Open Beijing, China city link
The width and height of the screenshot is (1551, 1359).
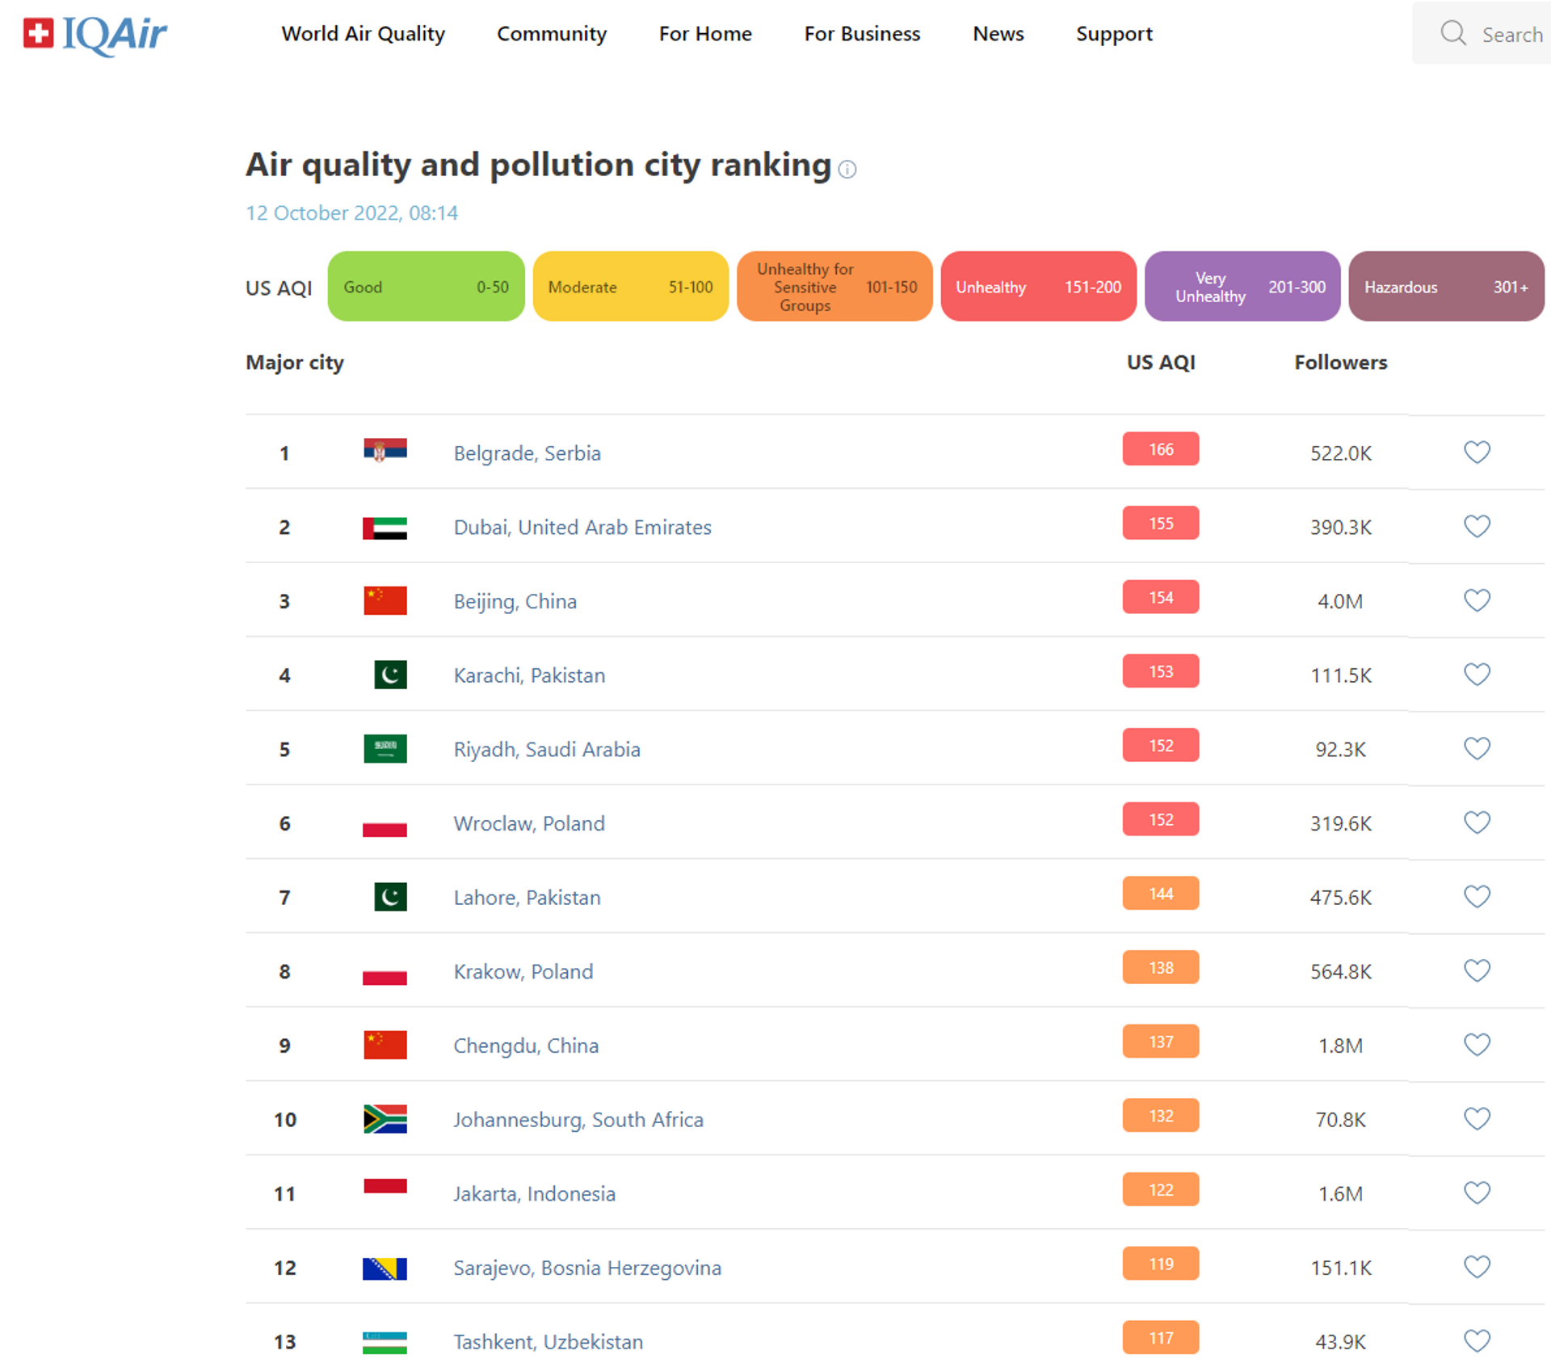click(x=515, y=602)
